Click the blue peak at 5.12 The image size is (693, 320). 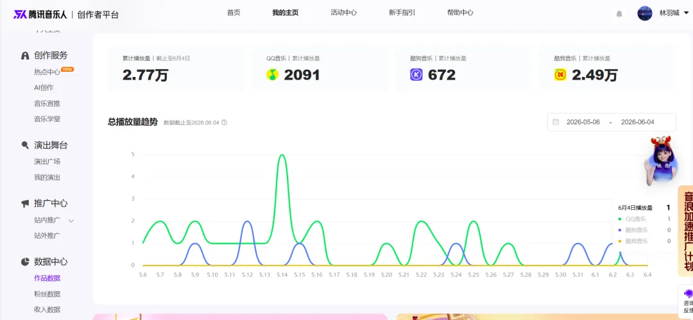[247, 221]
